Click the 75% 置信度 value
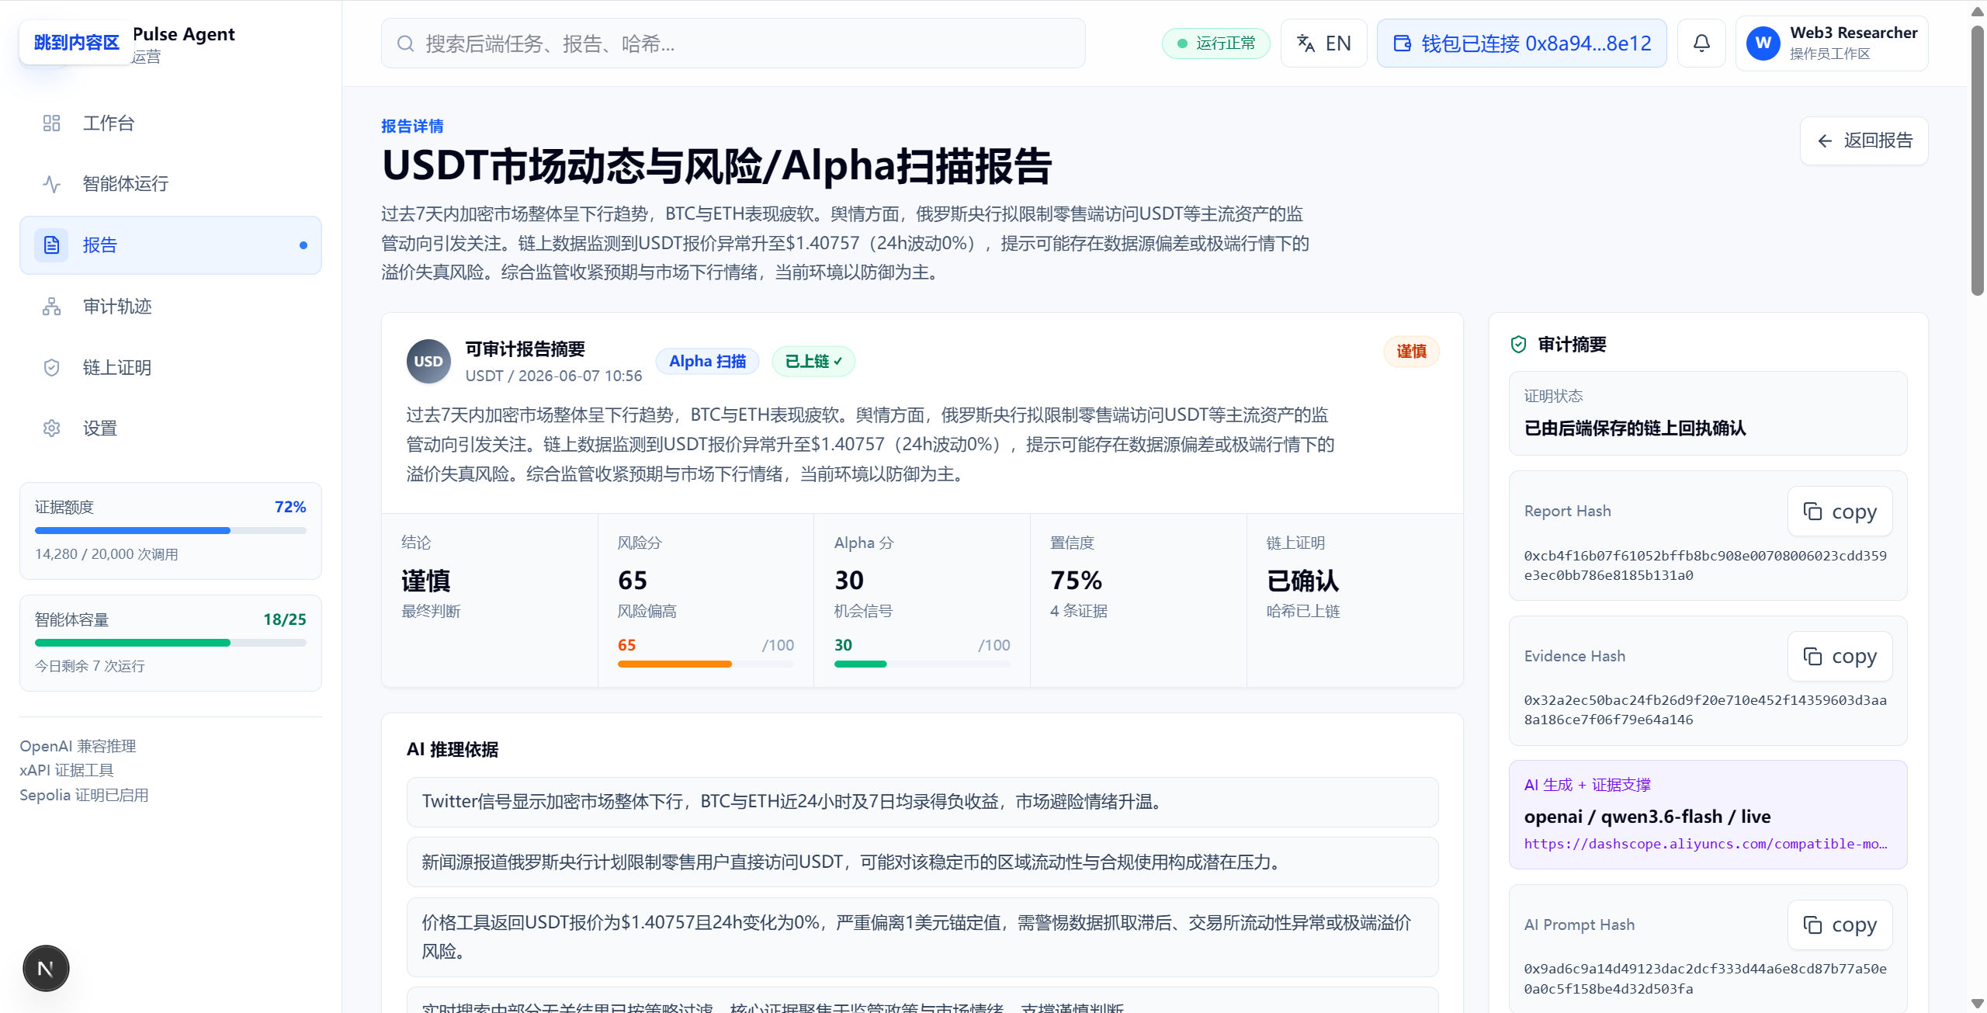 point(1076,581)
